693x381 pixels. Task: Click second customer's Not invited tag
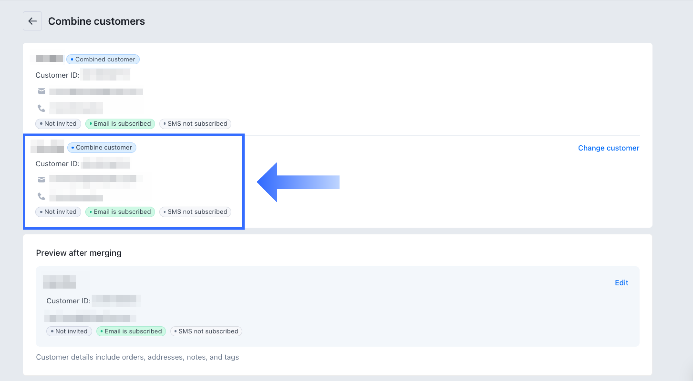coord(58,212)
